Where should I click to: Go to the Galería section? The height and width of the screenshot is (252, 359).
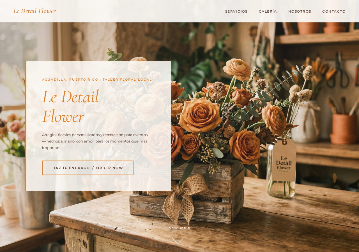(268, 11)
